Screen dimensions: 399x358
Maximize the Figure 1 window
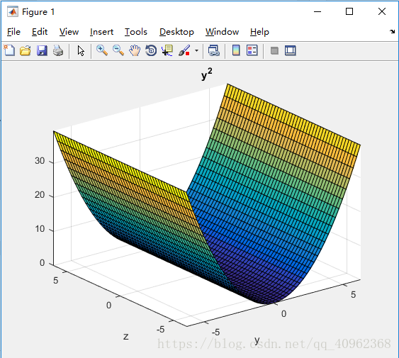click(x=349, y=11)
